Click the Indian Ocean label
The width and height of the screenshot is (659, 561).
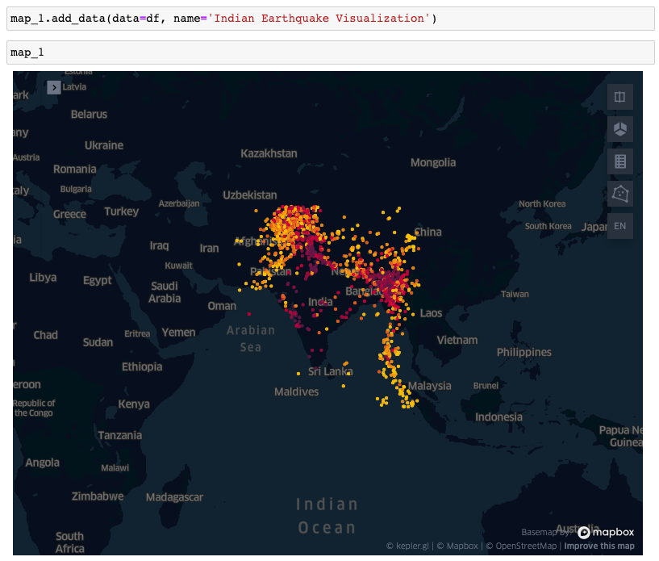point(327,516)
